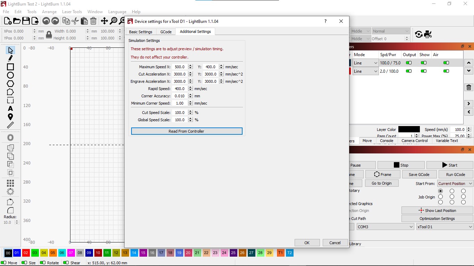Redo the last action
The width and height of the screenshot is (474, 266).
point(55,21)
